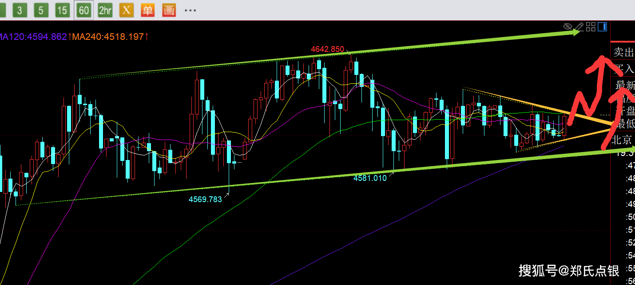The height and width of the screenshot is (285, 635).
Task: Switch to the 2hr timeframe
Action: pyautogui.click(x=105, y=10)
